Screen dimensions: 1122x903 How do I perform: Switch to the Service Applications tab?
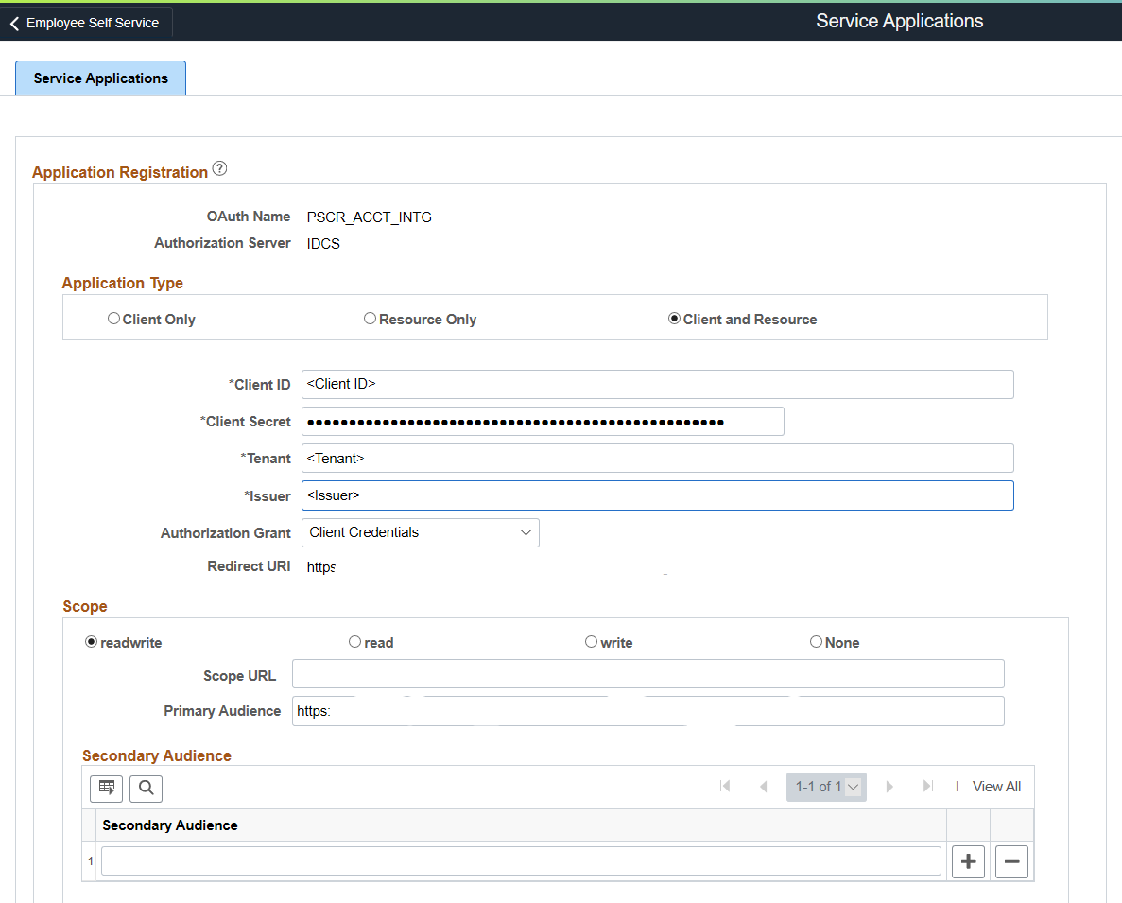(100, 78)
